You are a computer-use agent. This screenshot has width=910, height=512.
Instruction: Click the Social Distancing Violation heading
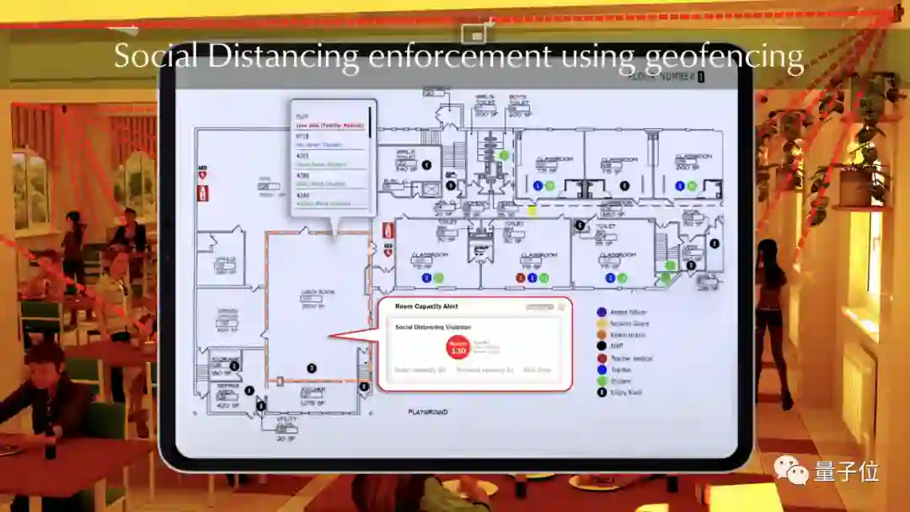click(433, 327)
